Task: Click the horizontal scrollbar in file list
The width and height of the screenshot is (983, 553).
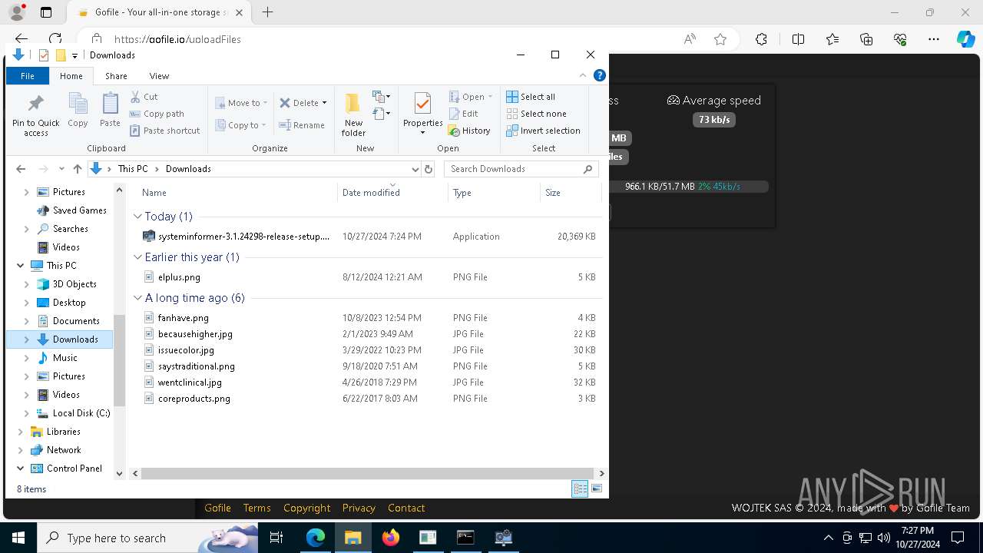Action: coord(367,474)
